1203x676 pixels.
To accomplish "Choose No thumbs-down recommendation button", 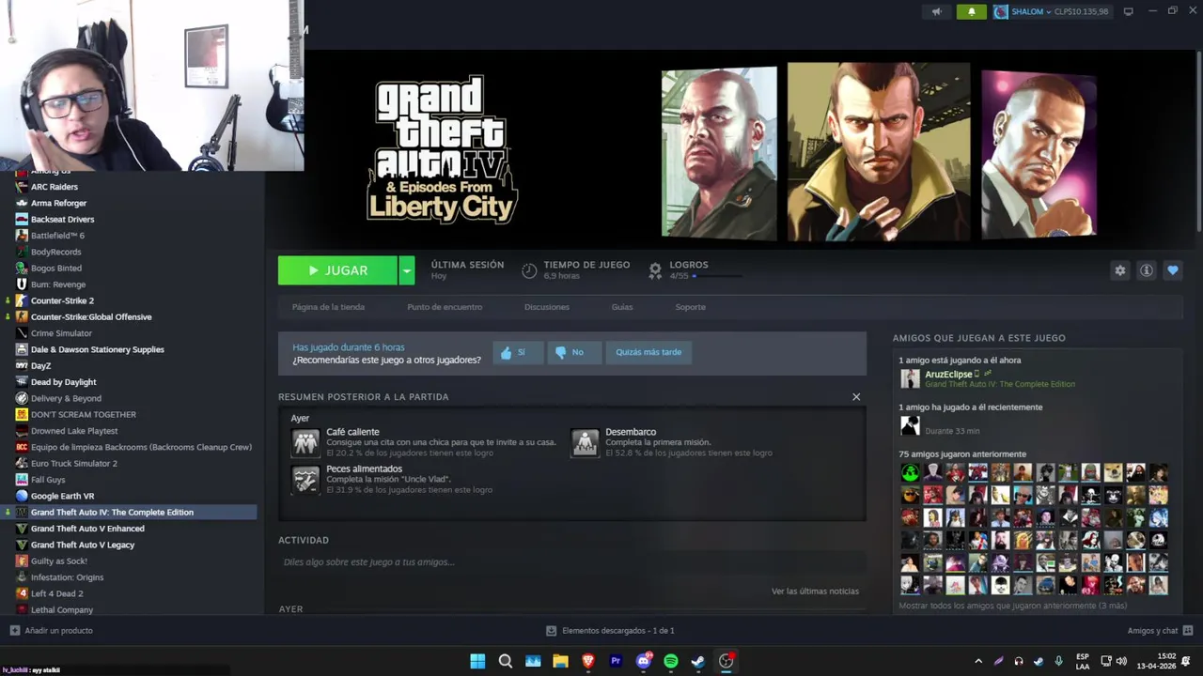I will pos(573,352).
